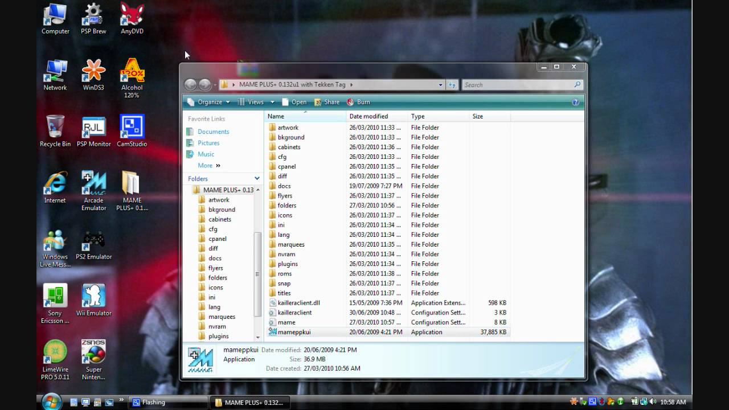Click the Explorer Search box
Viewport: 729px width, 410px height.
(x=522, y=85)
